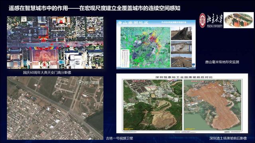Click the Peking University round emblem
The image size is (255, 143).
(203, 20)
